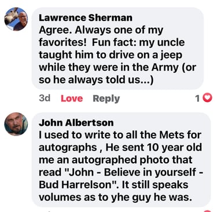Select Lawrence Sherman's comment bubble
217x212 pixels.
[117, 49]
